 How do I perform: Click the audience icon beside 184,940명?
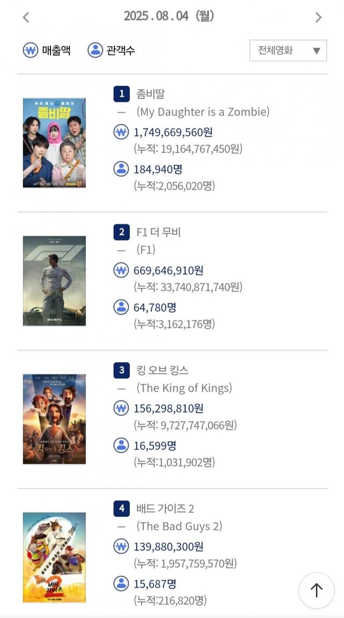121,169
